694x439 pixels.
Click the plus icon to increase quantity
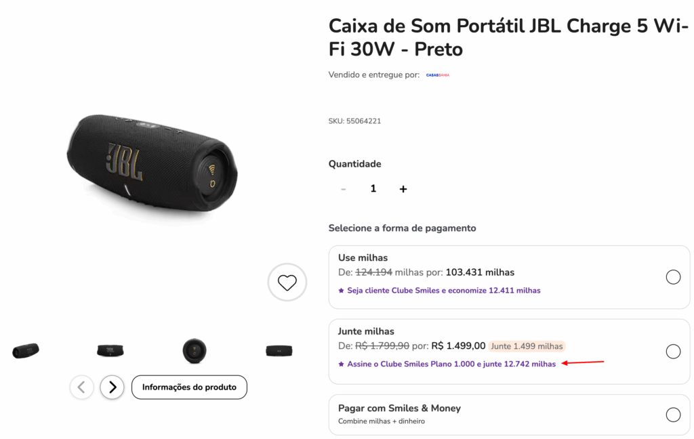[403, 189]
